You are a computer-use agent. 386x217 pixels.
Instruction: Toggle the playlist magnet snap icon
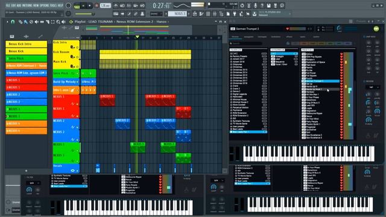click(13, 22)
